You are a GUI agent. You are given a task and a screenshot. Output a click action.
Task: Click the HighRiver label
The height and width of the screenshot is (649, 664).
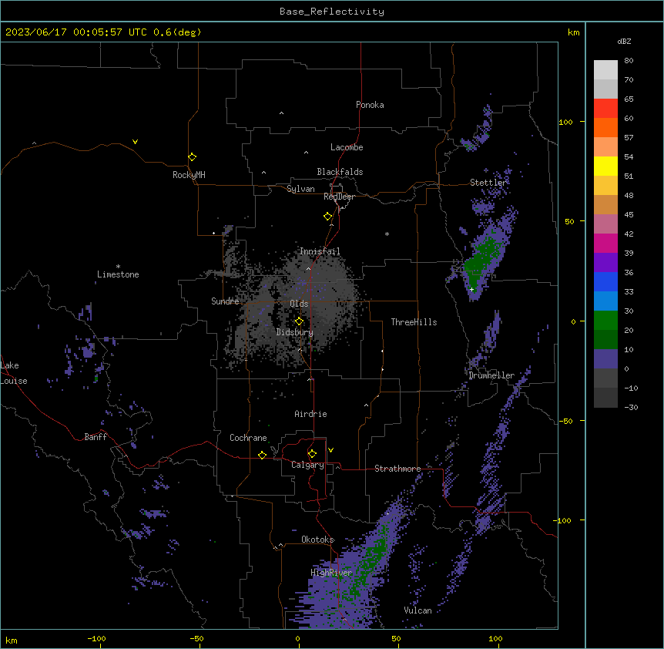331,573
